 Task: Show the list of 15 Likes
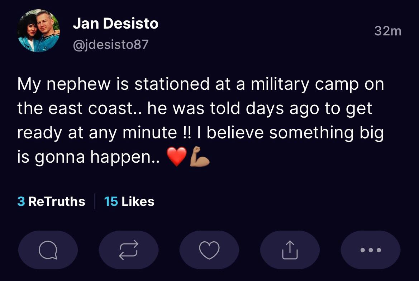tap(129, 201)
